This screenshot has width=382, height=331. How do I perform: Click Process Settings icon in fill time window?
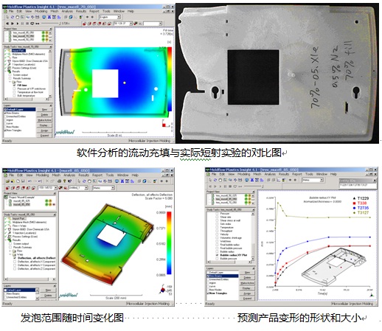10,68
